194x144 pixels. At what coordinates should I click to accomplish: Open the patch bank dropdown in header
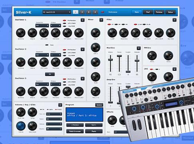[x=56, y=12]
